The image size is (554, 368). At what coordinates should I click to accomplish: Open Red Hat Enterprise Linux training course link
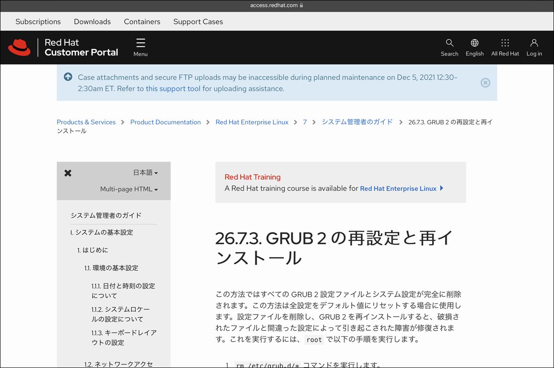398,188
